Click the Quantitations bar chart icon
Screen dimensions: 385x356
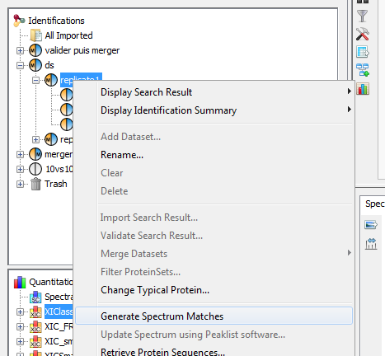click(x=20, y=282)
